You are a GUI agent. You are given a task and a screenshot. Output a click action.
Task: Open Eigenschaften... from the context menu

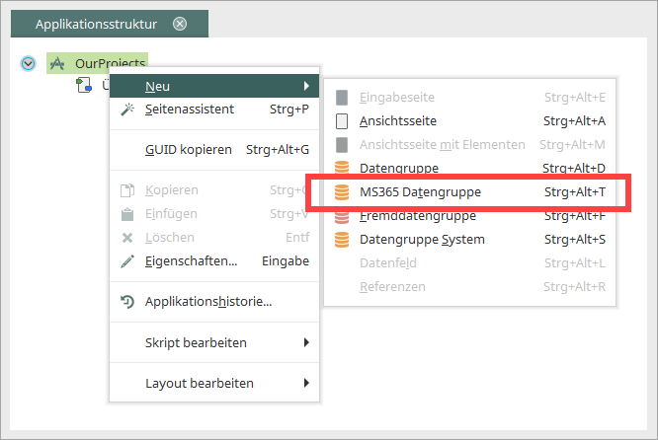coord(214,261)
